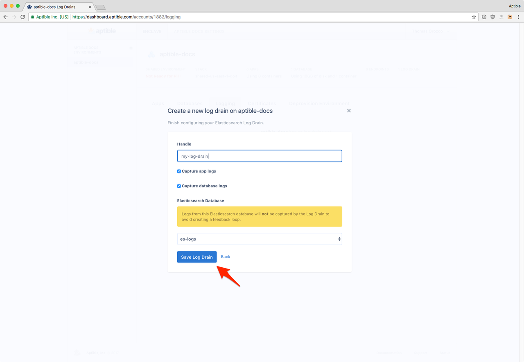Viewport: 524px width, 362px height.
Task: Click the yellow feedback loop warning text
Action: pyautogui.click(x=260, y=216)
